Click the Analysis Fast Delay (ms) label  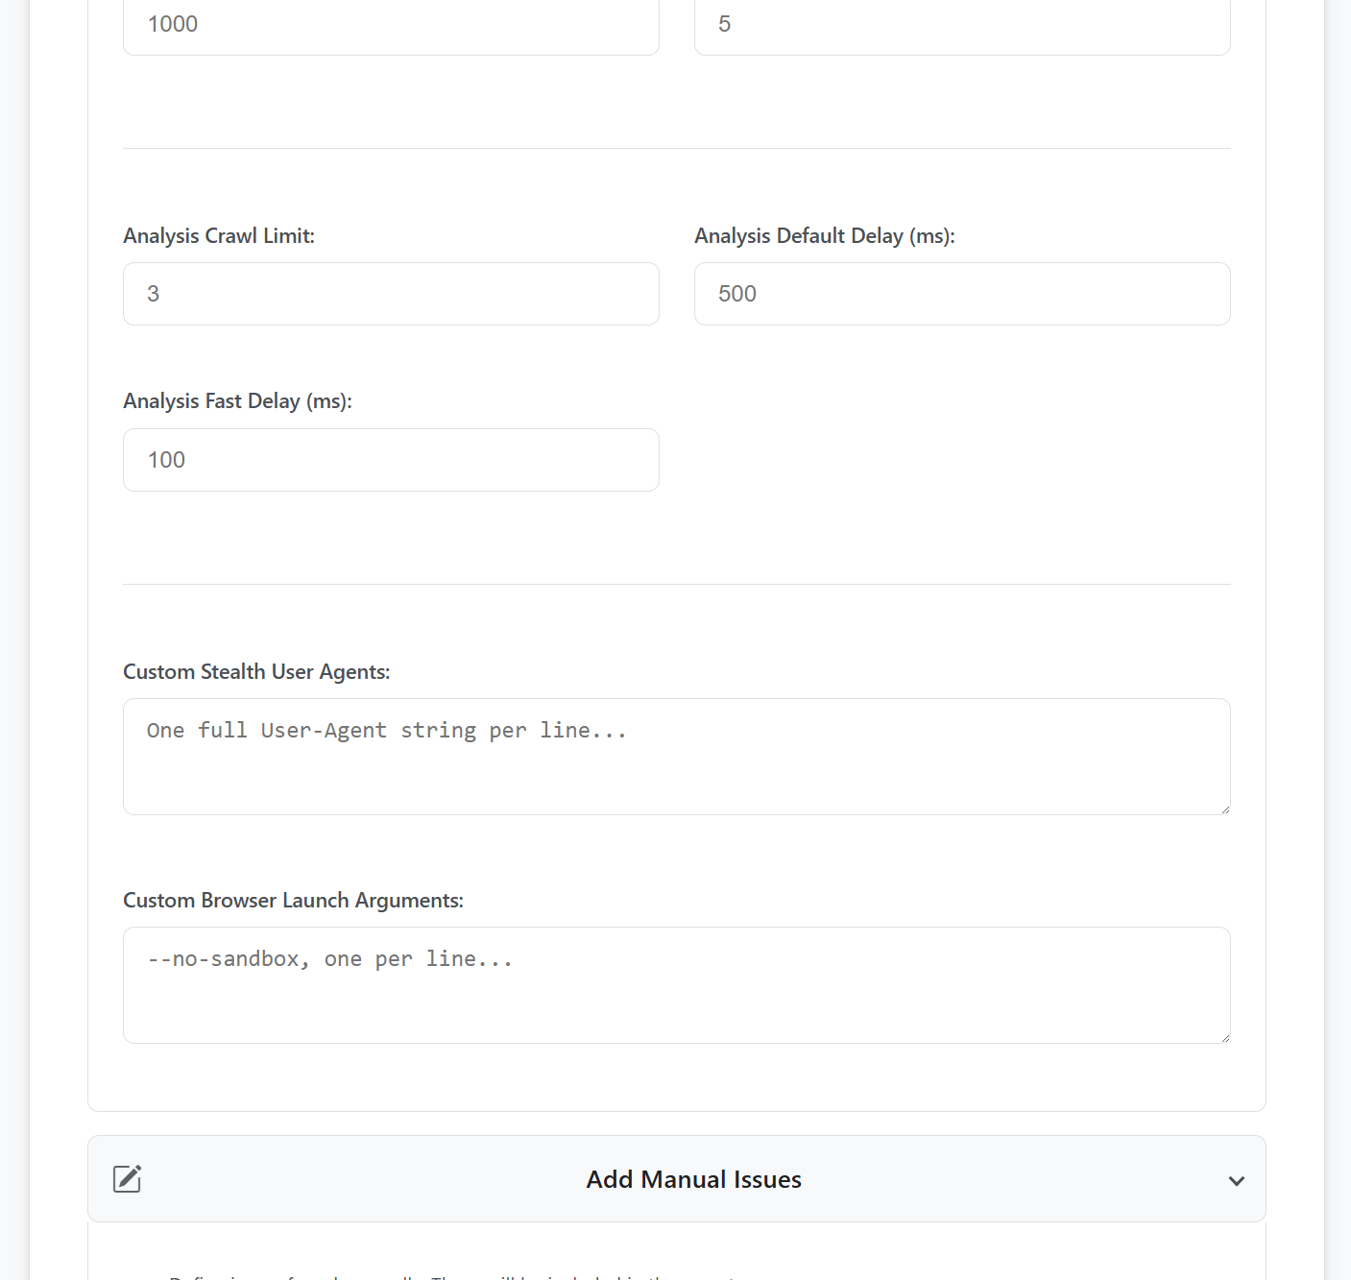[x=237, y=401]
